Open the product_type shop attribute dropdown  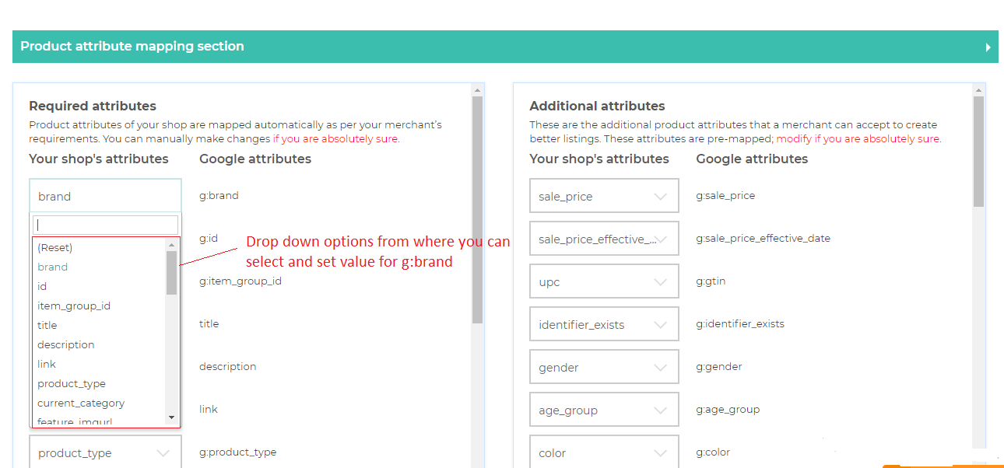pyautogui.click(x=105, y=452)
